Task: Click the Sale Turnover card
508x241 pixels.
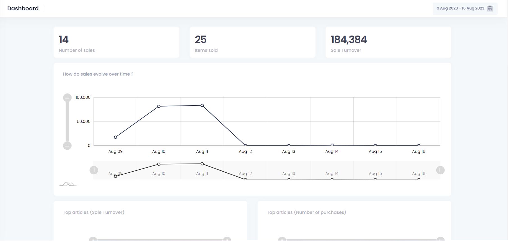Action: 388,42
